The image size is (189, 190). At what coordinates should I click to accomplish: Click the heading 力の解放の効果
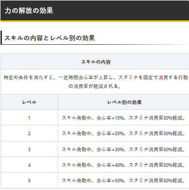(29, 11)
